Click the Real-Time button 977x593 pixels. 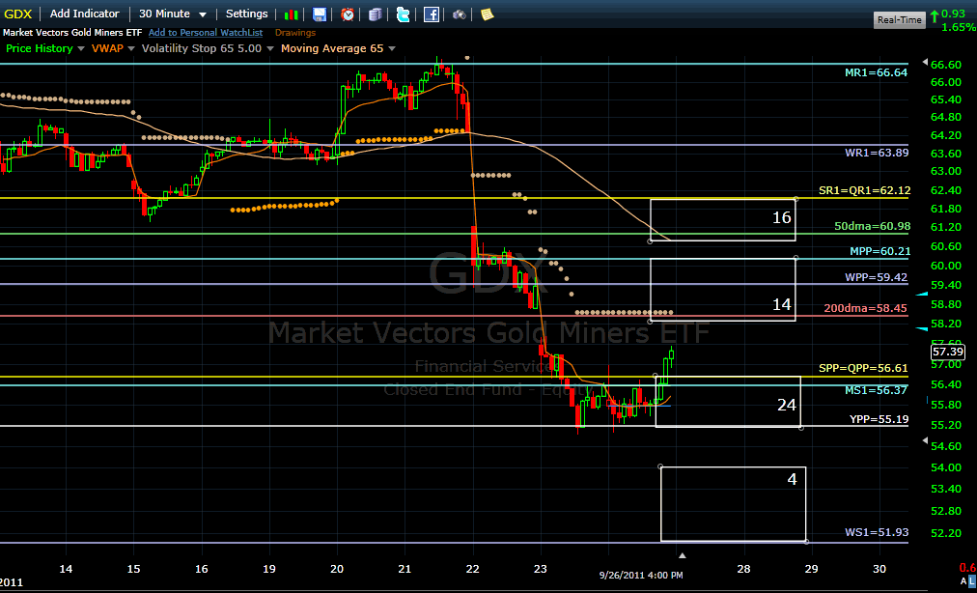coord(899,20)
